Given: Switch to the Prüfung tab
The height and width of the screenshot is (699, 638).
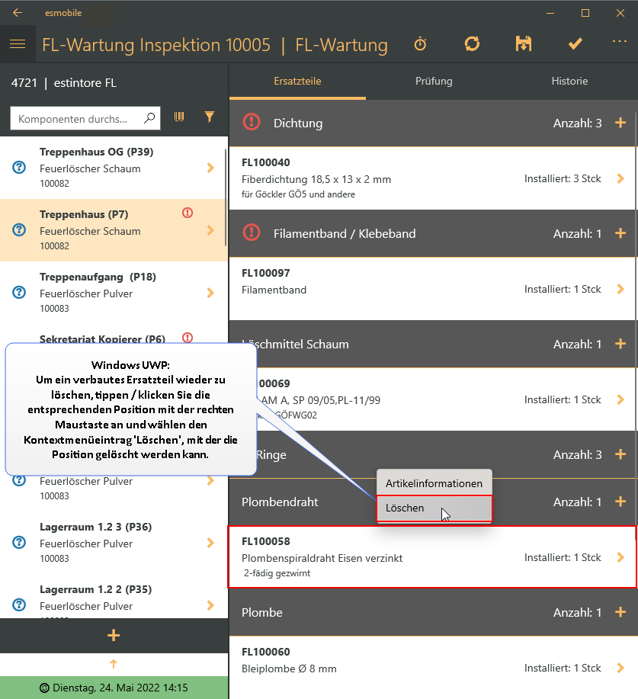Looking at the screenshot, I should tap(434, 81).
